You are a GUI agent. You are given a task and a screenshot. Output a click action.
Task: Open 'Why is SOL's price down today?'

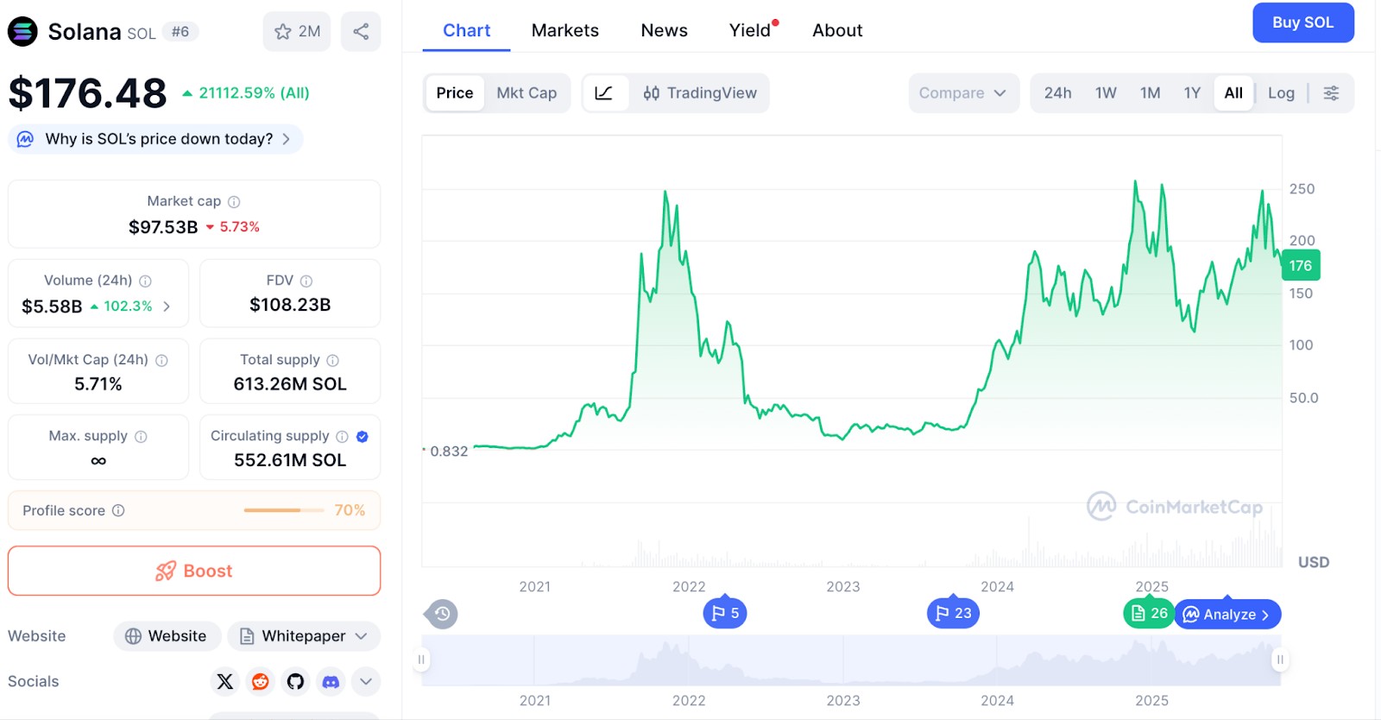[x=155, y=139]
